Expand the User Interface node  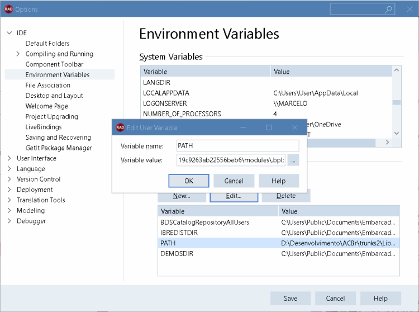click(9, 158)
